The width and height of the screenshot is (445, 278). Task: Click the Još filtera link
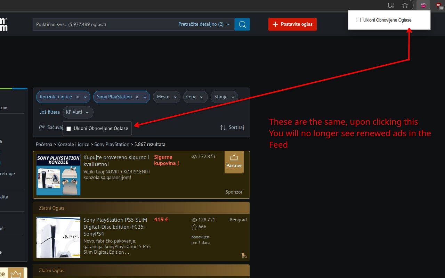click(x=50, y=112)
